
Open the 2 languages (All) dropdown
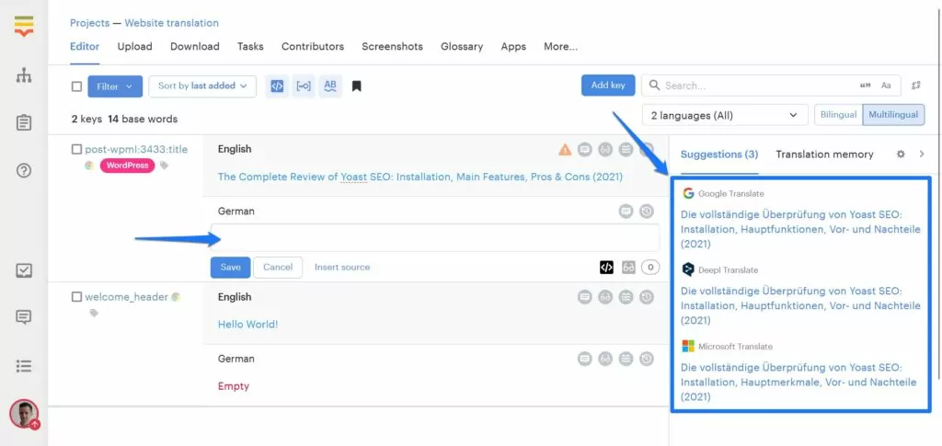click(x=725, y=115)
